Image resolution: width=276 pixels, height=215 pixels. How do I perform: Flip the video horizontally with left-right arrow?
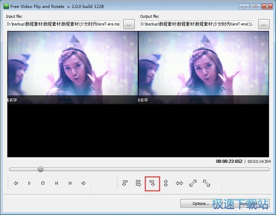coord(179,183)
